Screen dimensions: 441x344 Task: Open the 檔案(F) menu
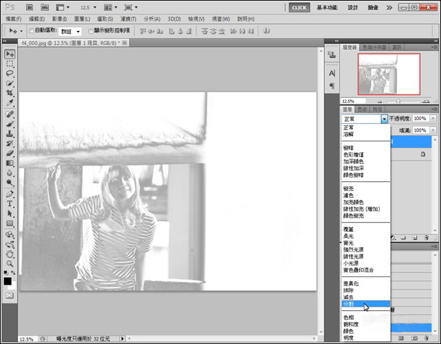(x=14, y=19)
